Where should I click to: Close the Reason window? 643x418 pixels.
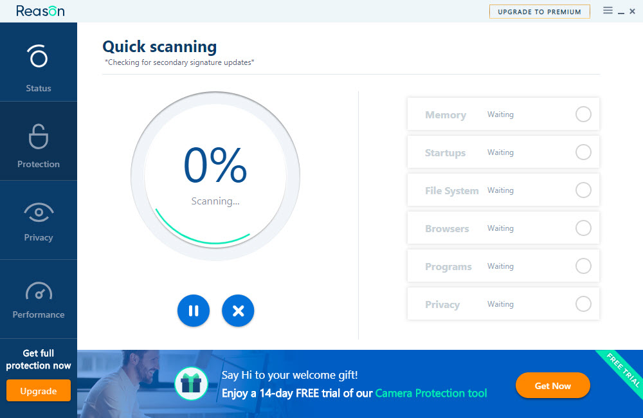pos(632,12)
